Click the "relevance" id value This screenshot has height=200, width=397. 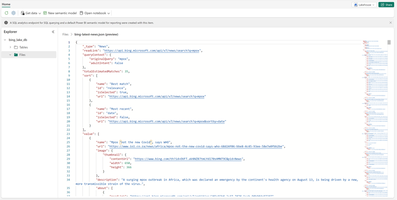point(115,88)
